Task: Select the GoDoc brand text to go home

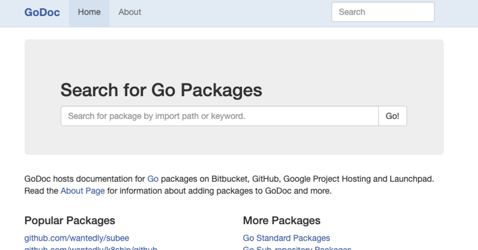Action: [42, 12]
